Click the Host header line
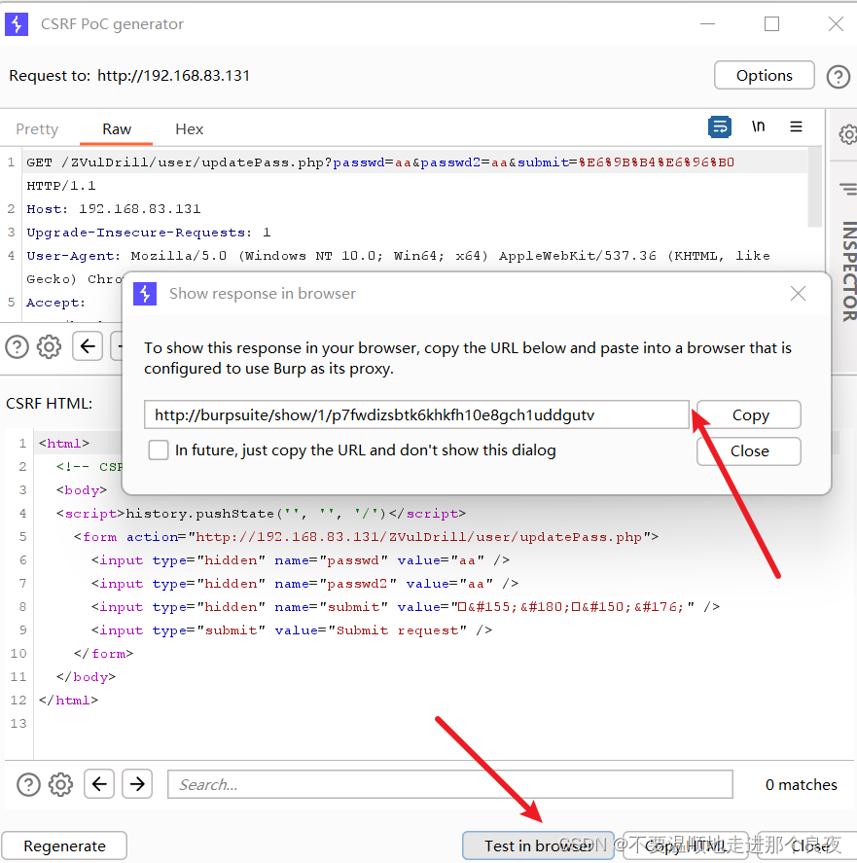Screen dimensions: 857x863 (x=114, y=209)
